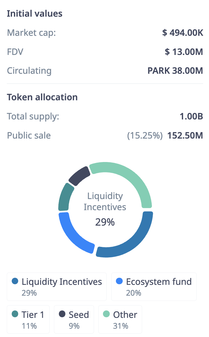Screen dimensions: 209x337
Task: Click the Tier 1 legend color dot
Action: [x=15, y=314]
